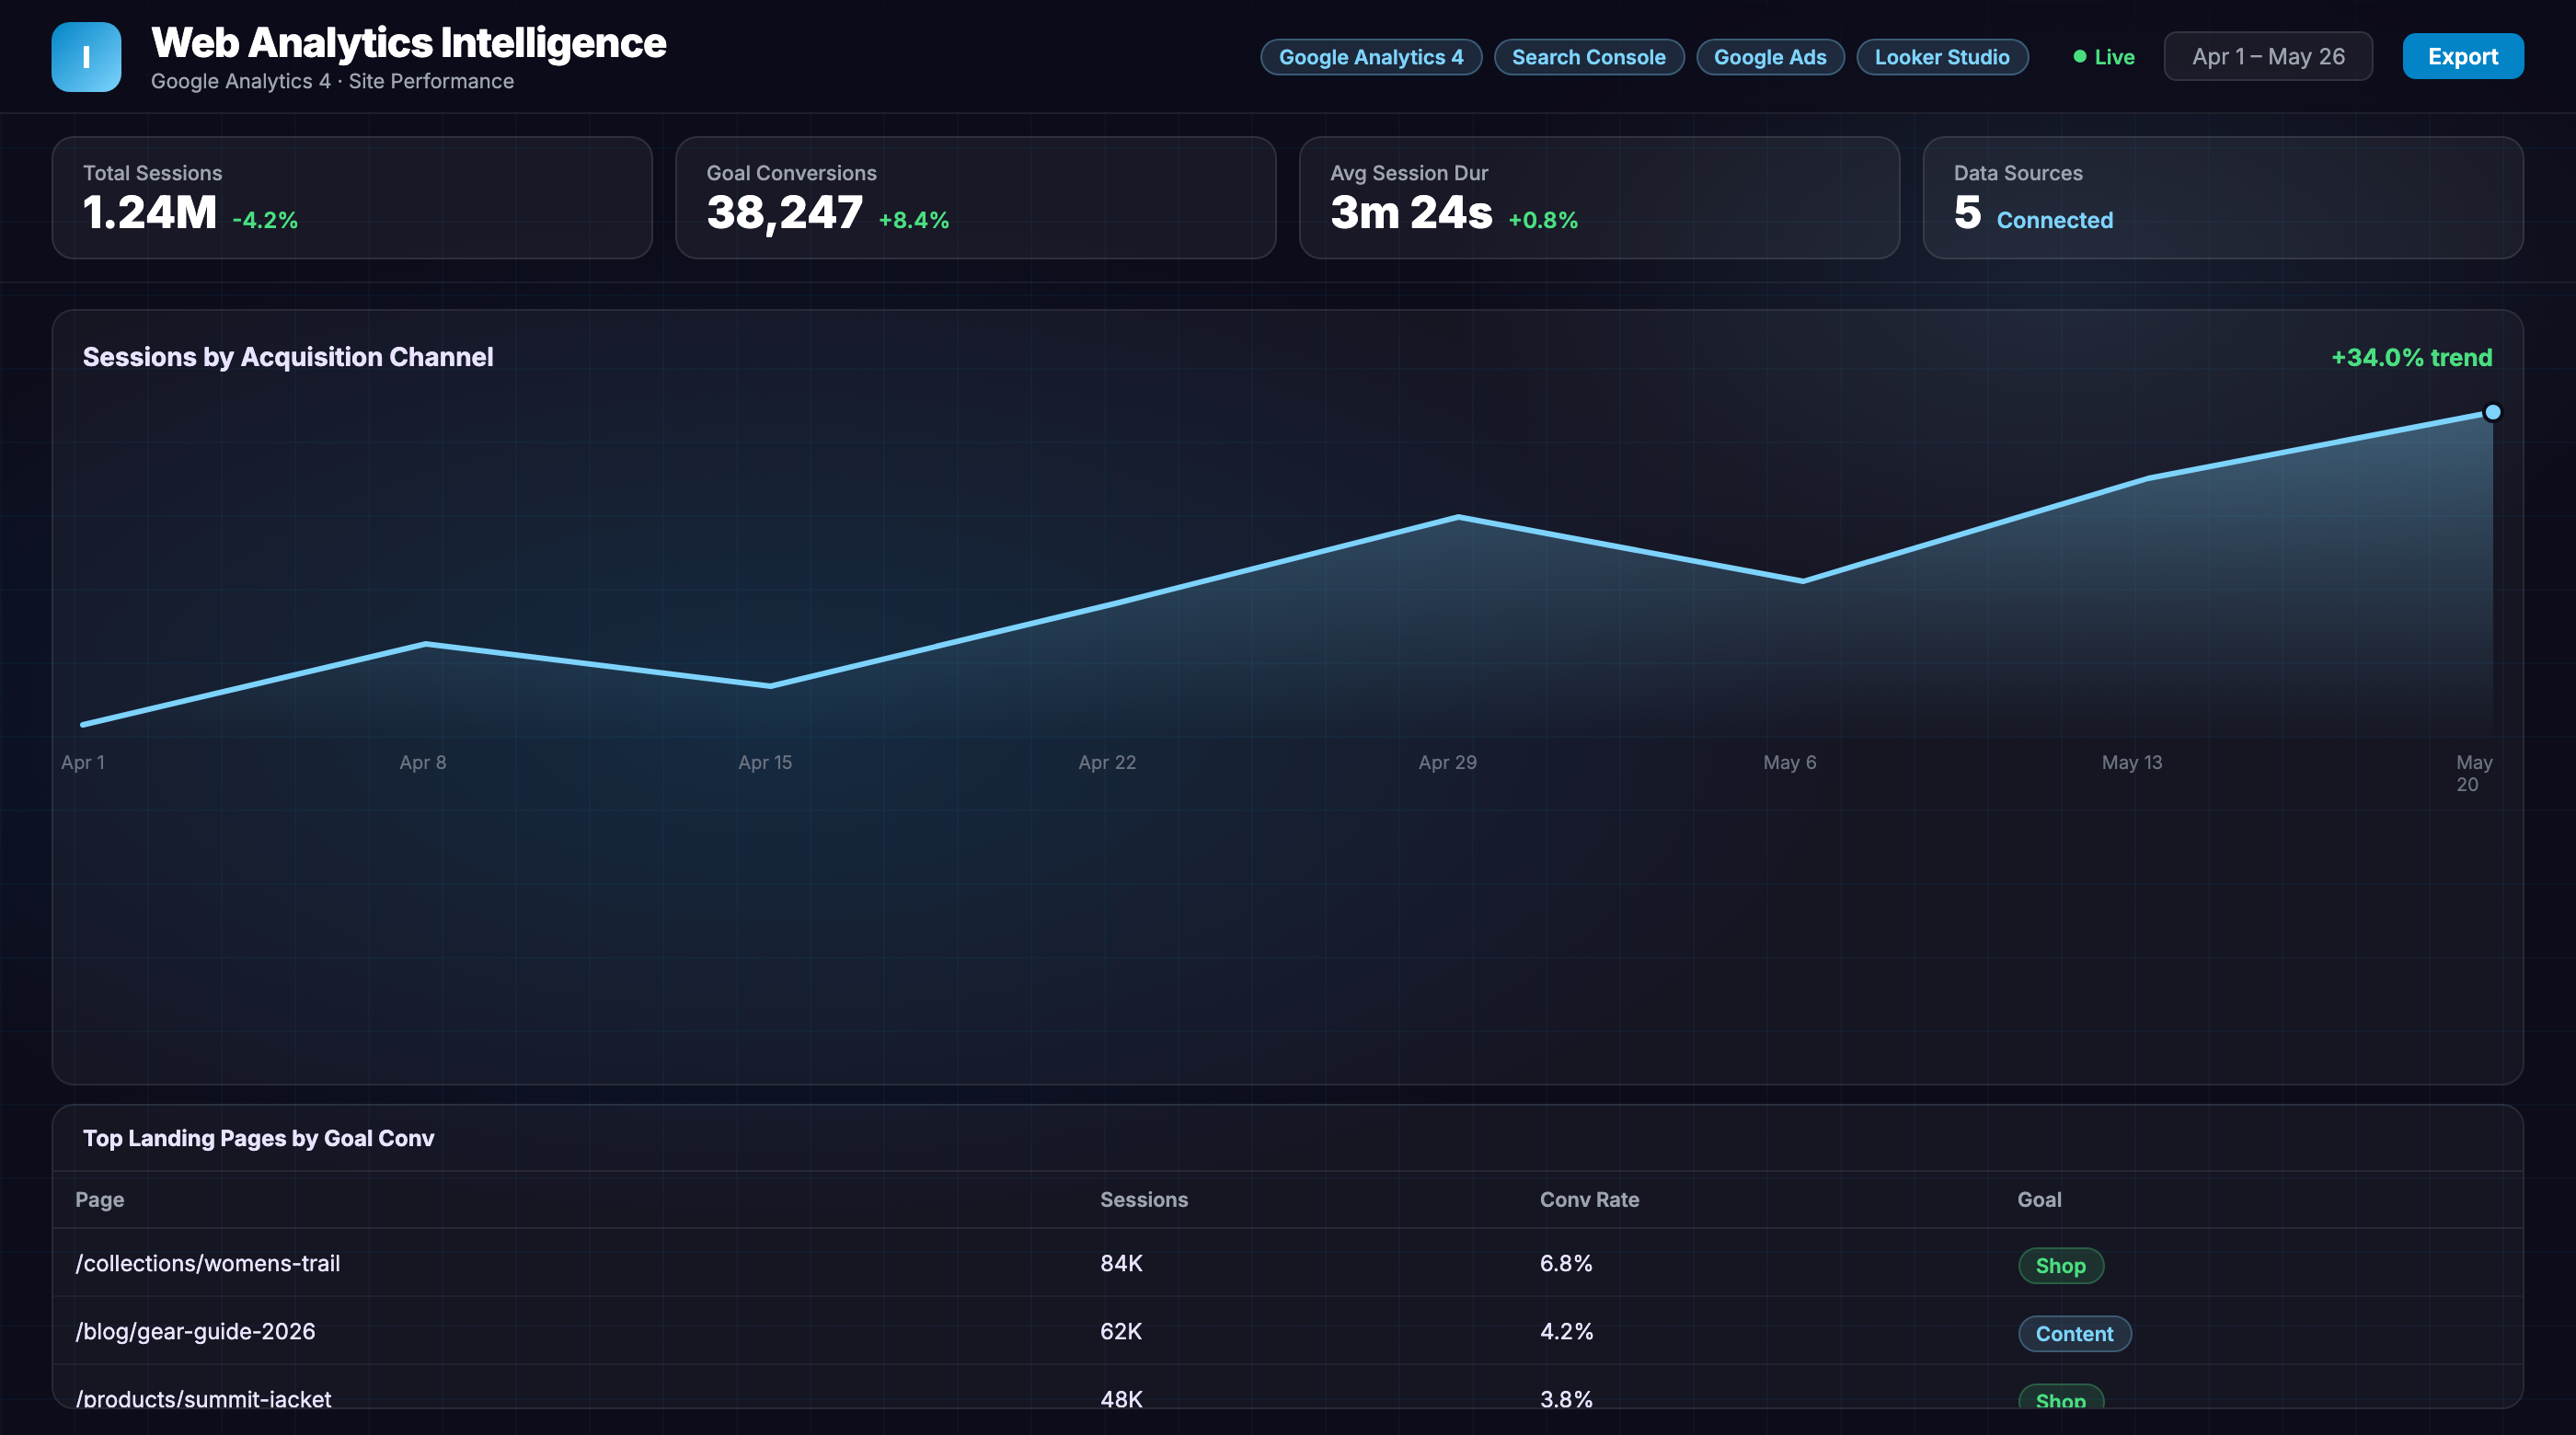
Task: Open the Apr 1 – May 26 date range picker
Action: click(2268, 56)
